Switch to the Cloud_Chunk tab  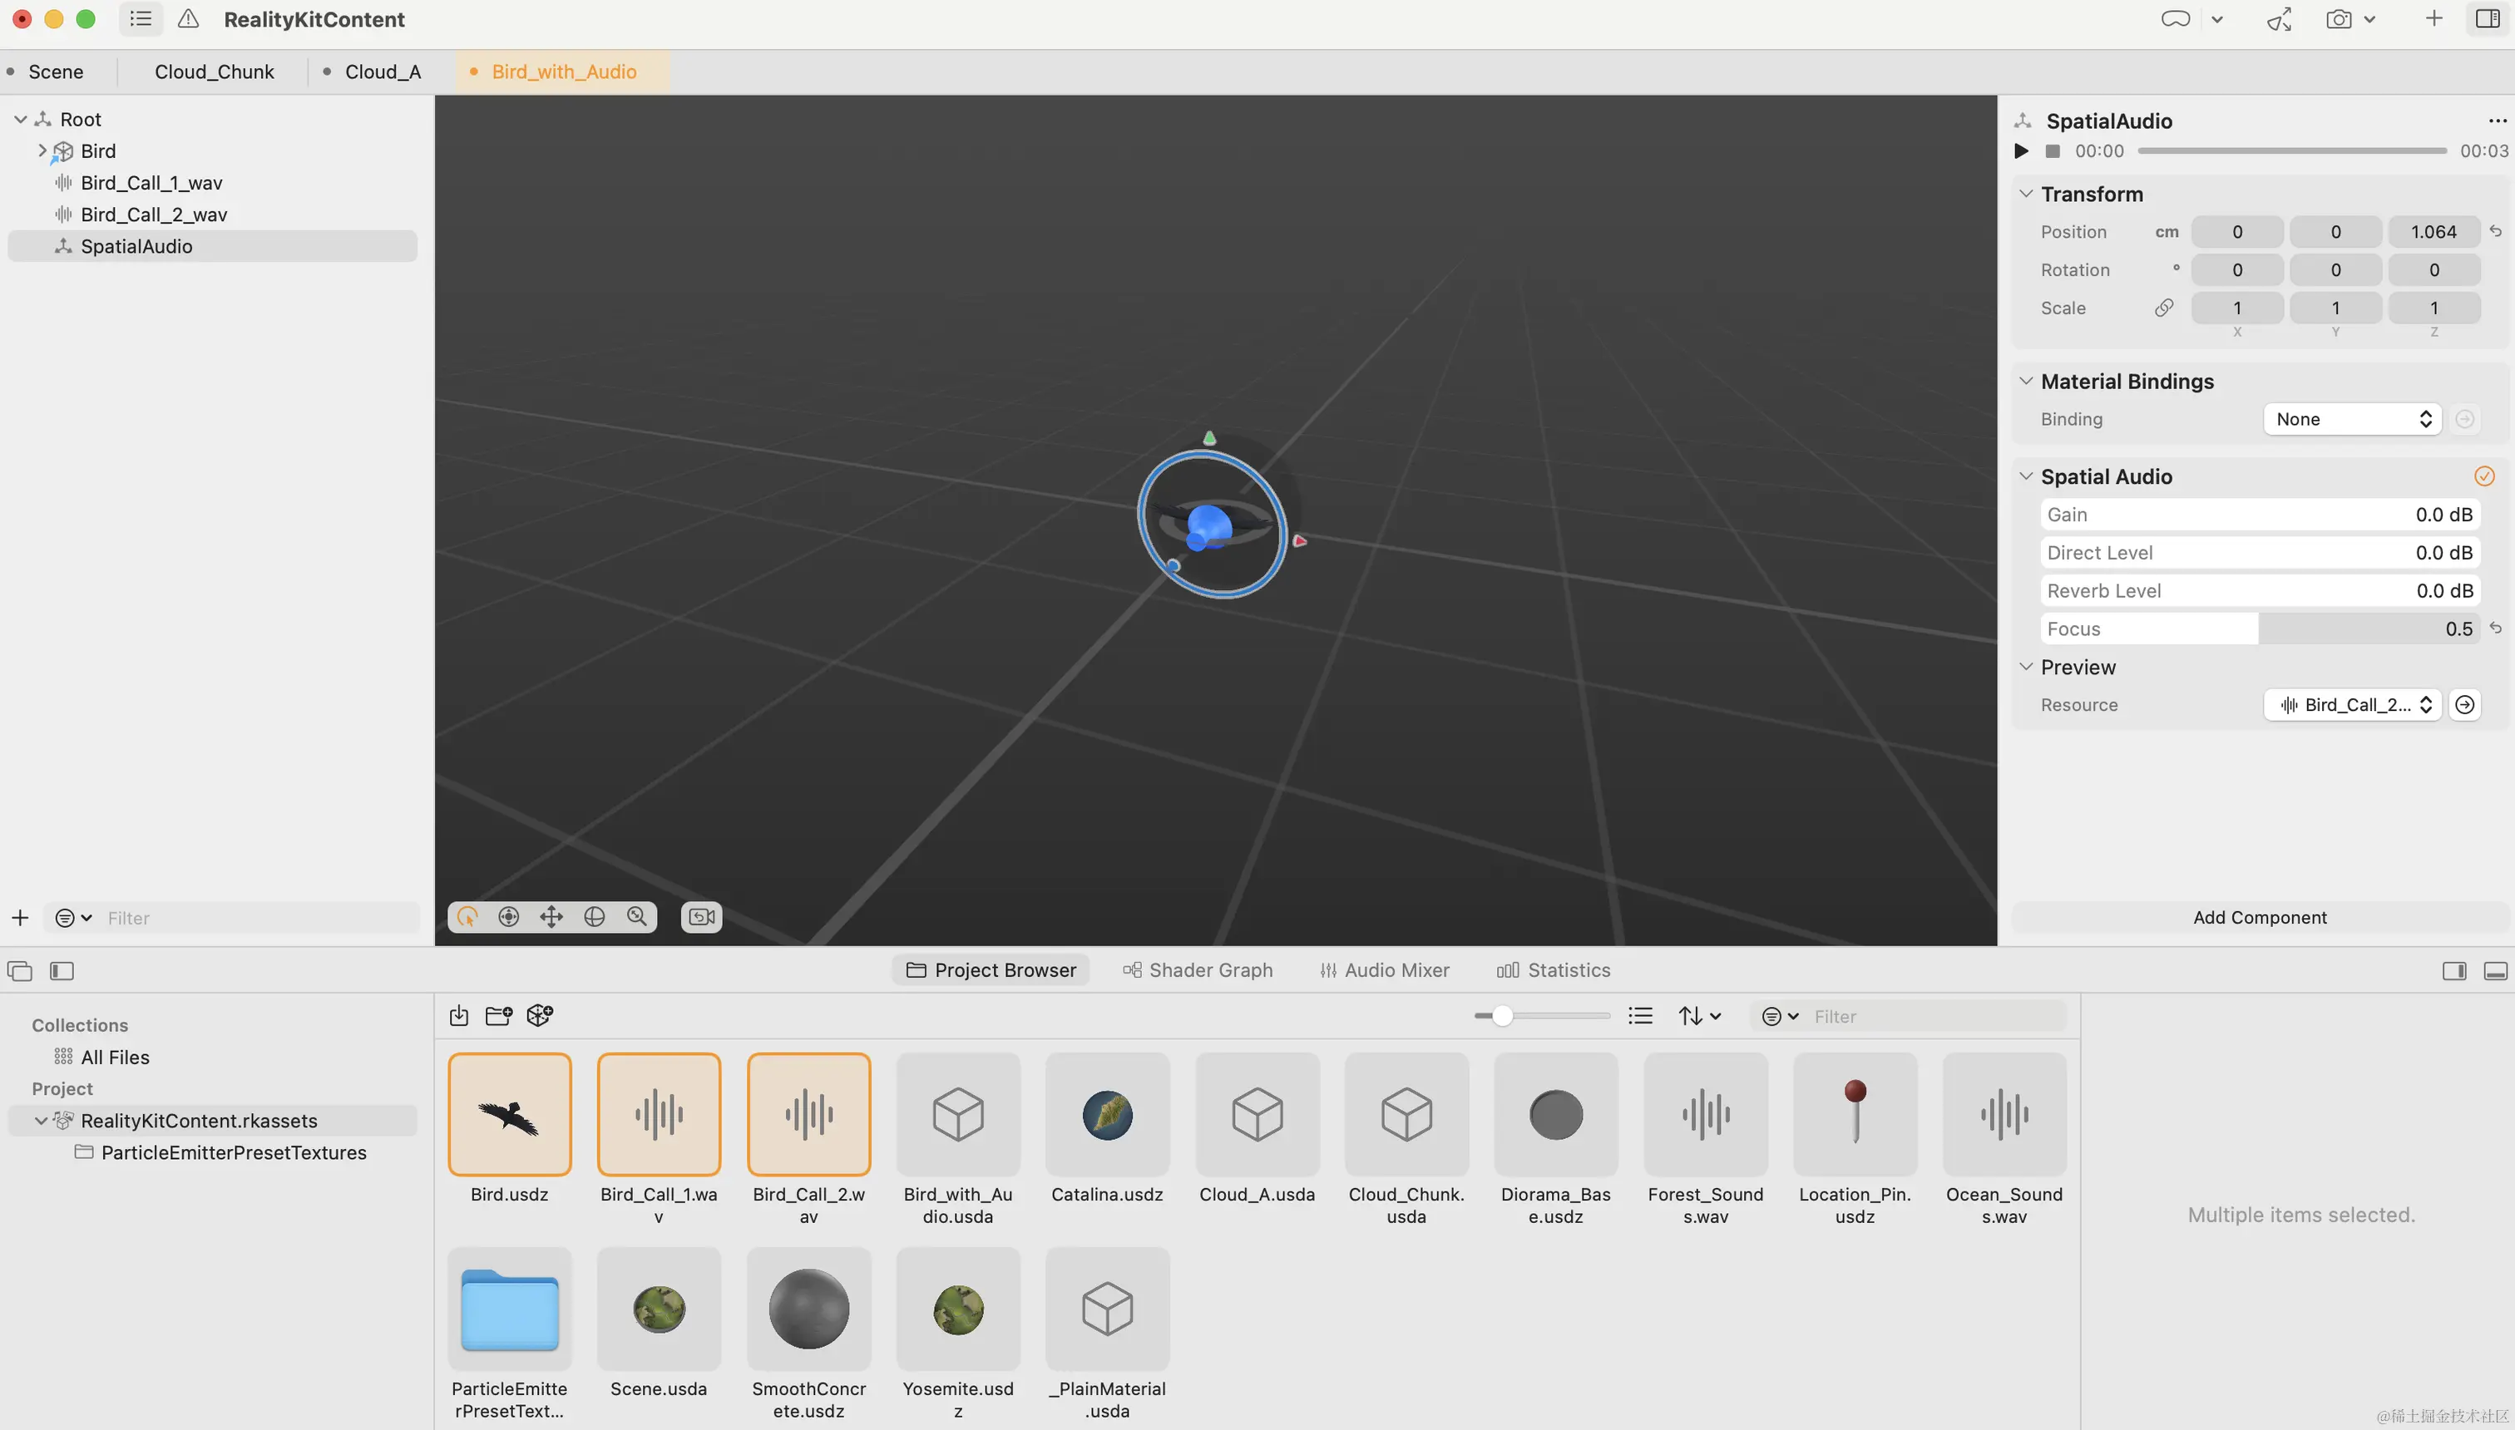215,71
